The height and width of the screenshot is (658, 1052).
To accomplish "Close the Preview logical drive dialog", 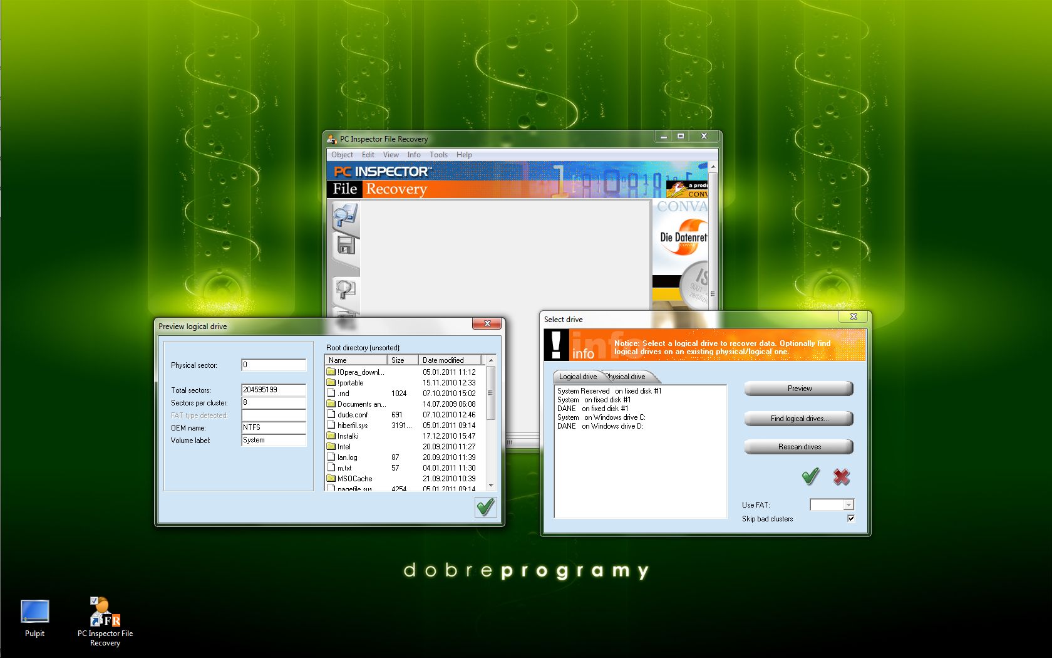I will click(487, 323).
